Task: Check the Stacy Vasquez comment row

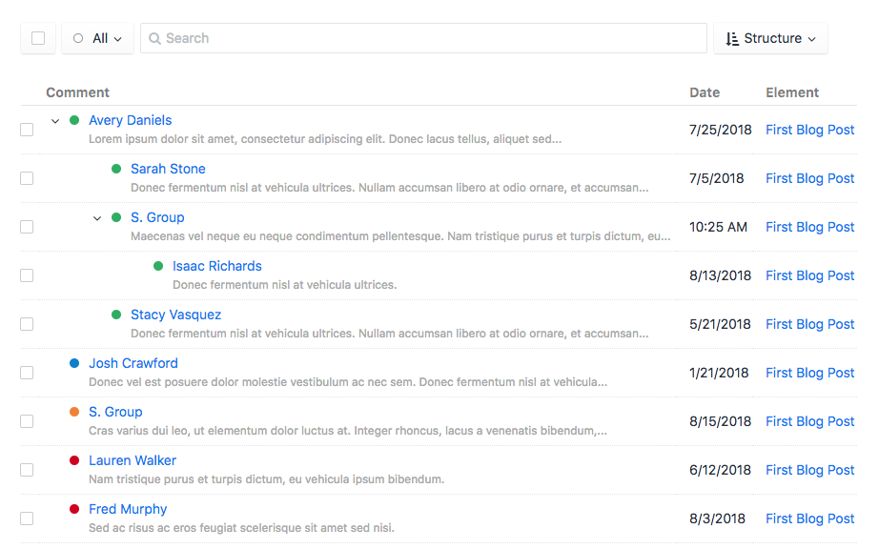Action: [27, 324]
